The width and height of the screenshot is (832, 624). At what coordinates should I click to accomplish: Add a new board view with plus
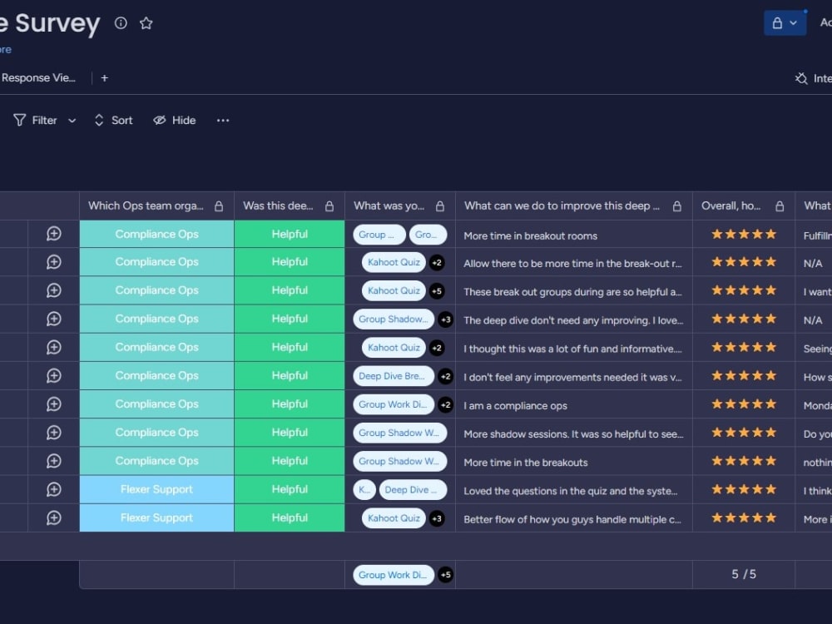click(x=105, y=78)
